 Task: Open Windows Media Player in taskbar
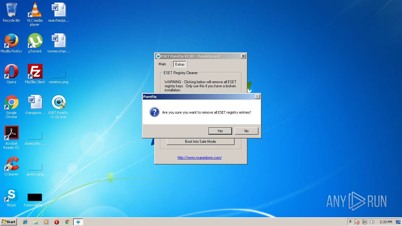click(x=46, y=222)
